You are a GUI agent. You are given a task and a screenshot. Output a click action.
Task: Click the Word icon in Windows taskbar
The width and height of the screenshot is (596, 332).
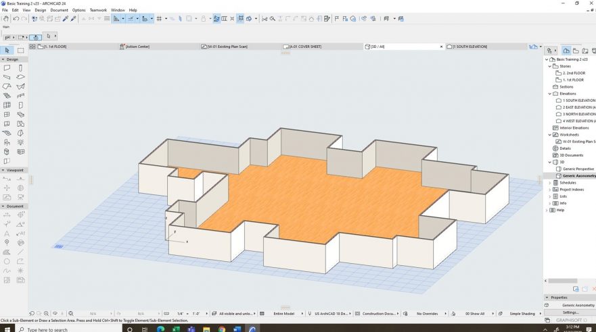pos(237,329)
